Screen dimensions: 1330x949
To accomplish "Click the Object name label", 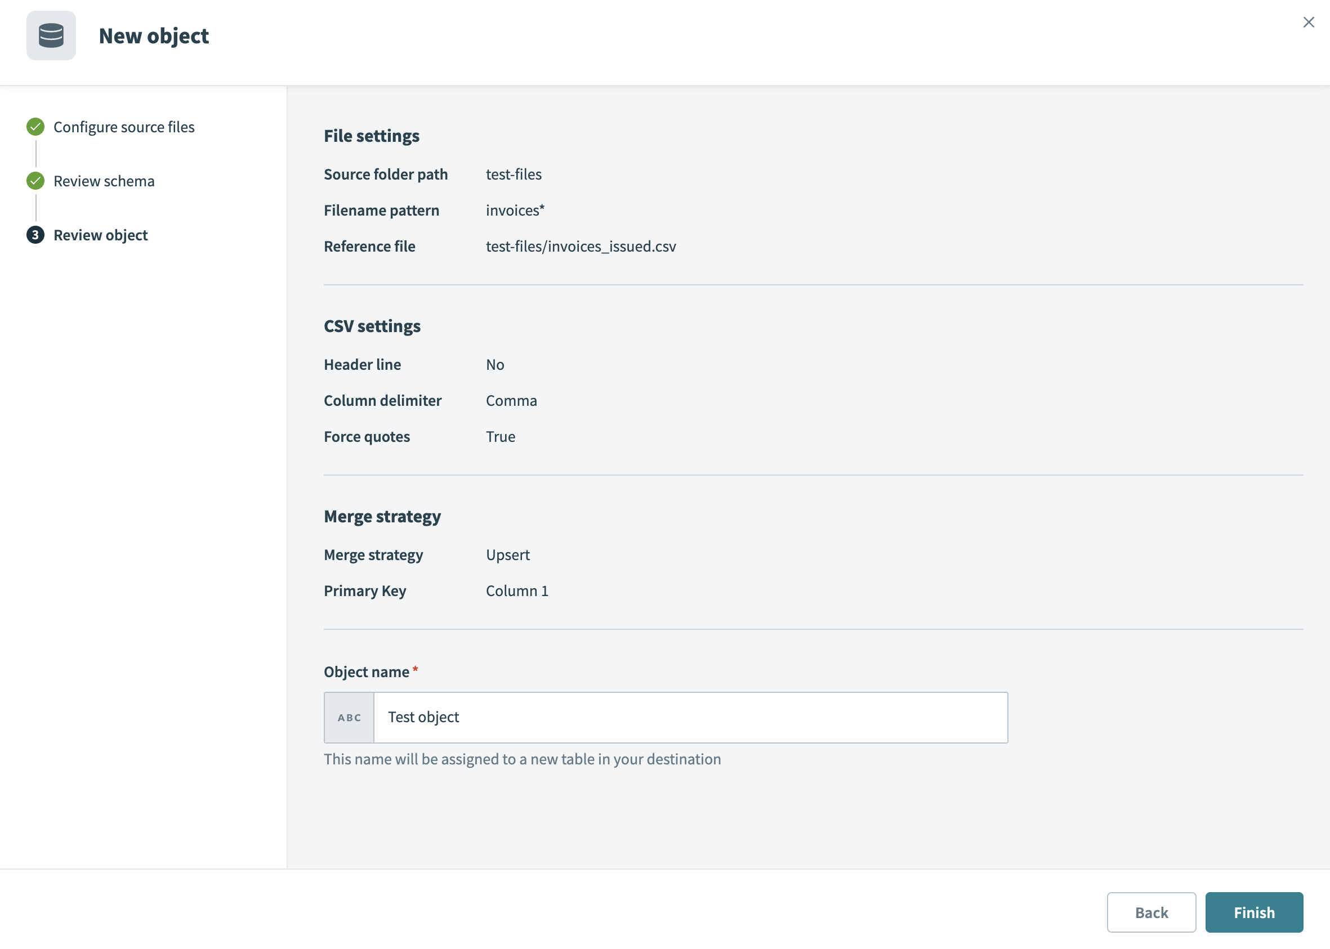I will pyautogui.click(x=366, y=672).
